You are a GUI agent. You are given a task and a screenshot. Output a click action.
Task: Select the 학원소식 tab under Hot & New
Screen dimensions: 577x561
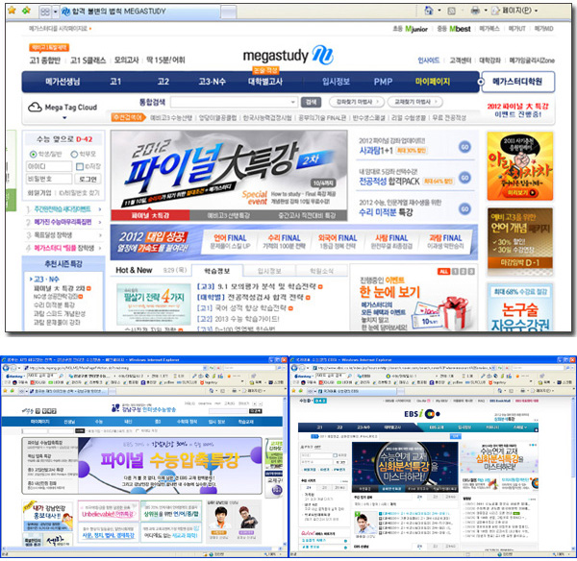coord(321,271)
